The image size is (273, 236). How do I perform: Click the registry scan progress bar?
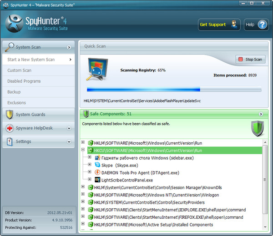tap(174, 90)
